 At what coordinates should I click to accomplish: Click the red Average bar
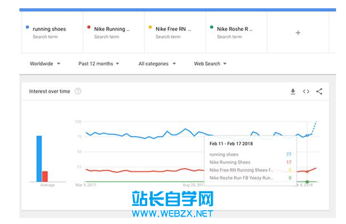coord(45,176)
